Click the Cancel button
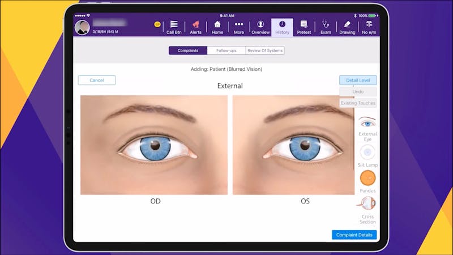The width and height of the screenshot is (453, 255). click(97, 80)
